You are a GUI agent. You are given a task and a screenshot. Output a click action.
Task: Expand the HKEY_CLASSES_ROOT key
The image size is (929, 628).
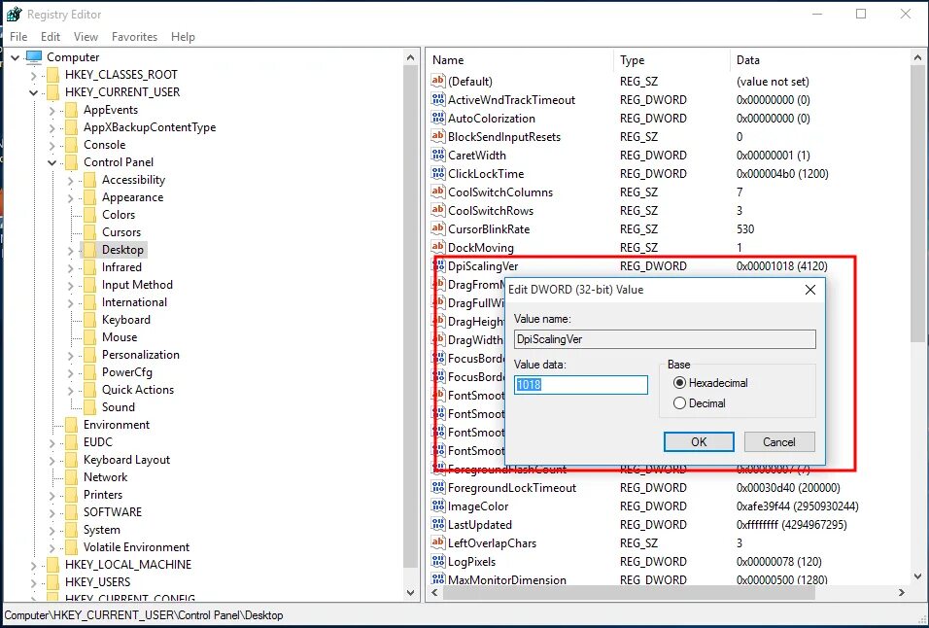(x=34, y=75)
